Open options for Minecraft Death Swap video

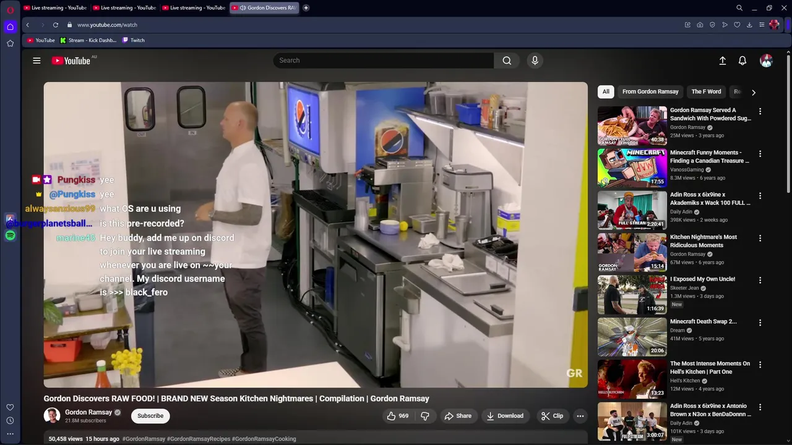pos(760,323)
